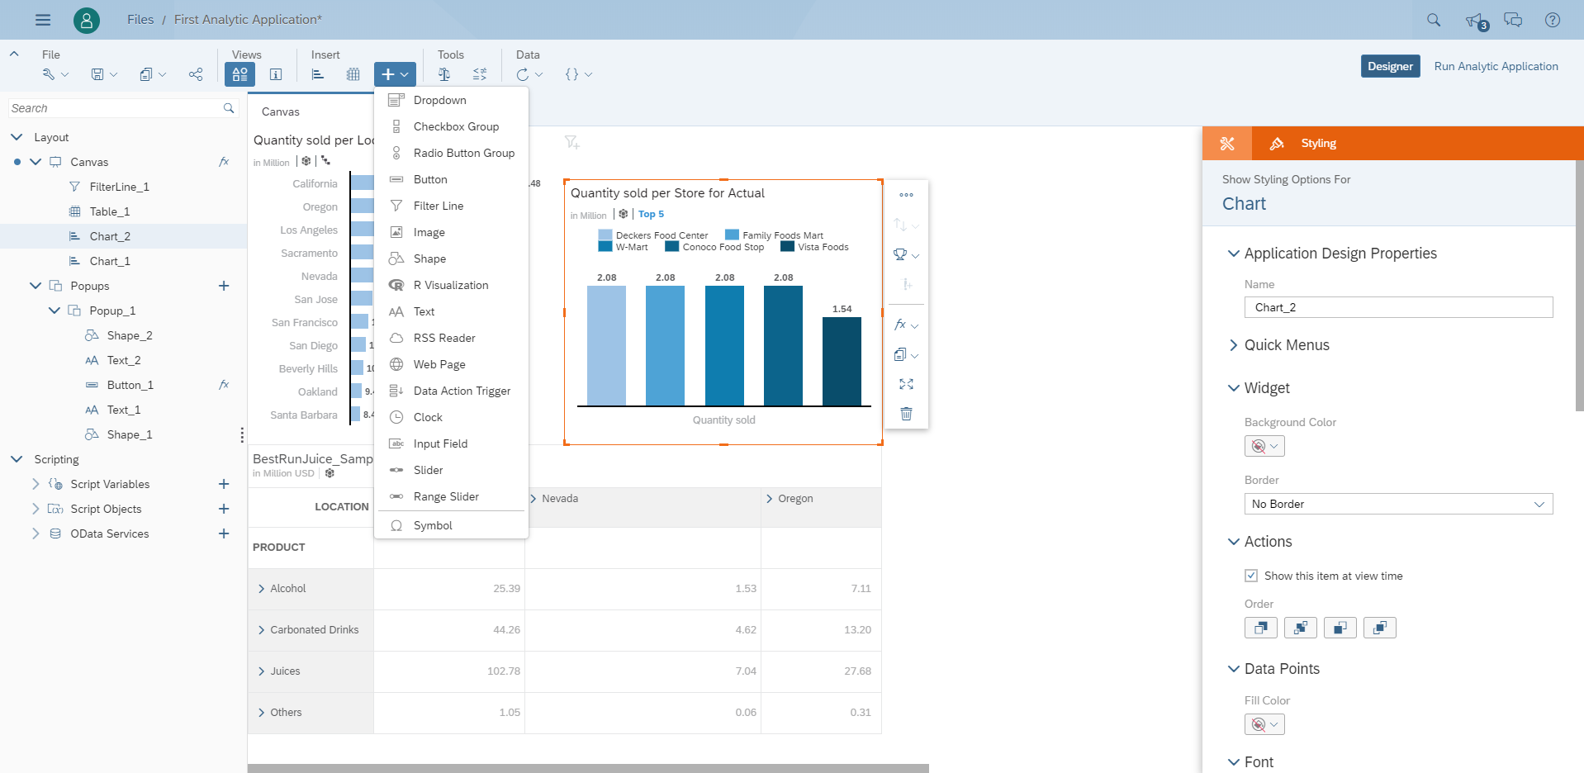Open the Insert chart icon in the toolbar
This screenshot has height=773, width=1584.
coord(316,74)
